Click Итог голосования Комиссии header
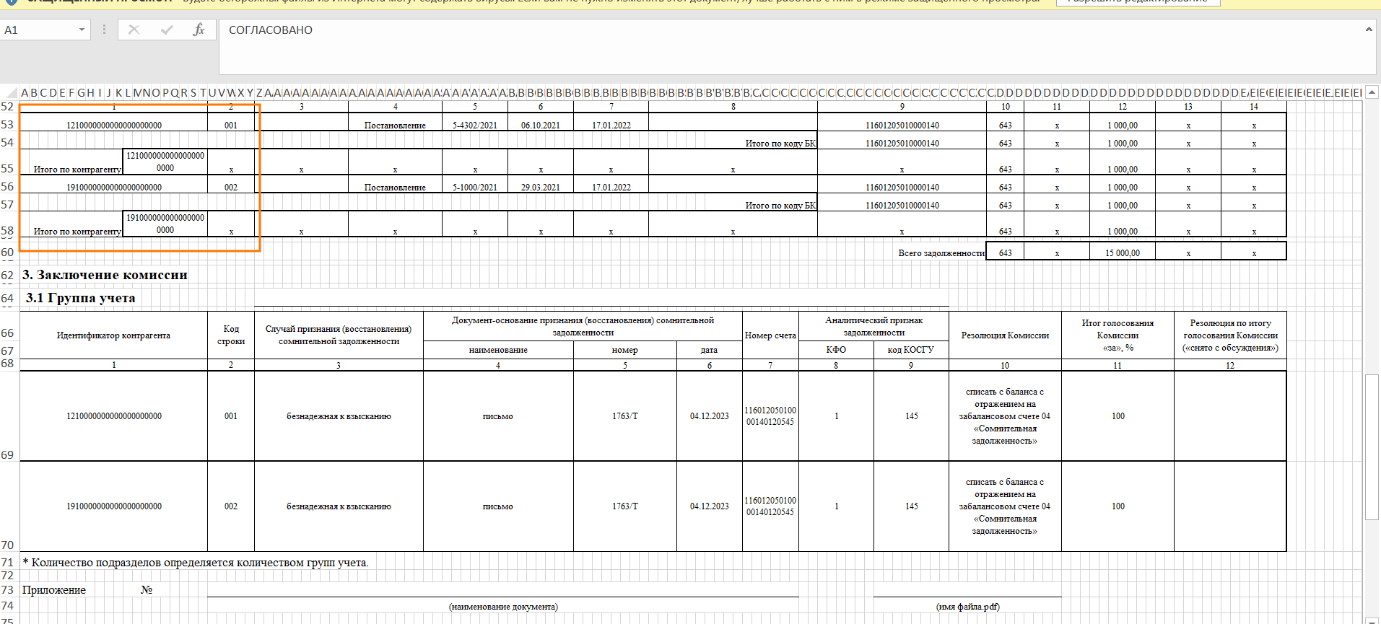Viewport: 1381px width, 624px height. 1118,335
